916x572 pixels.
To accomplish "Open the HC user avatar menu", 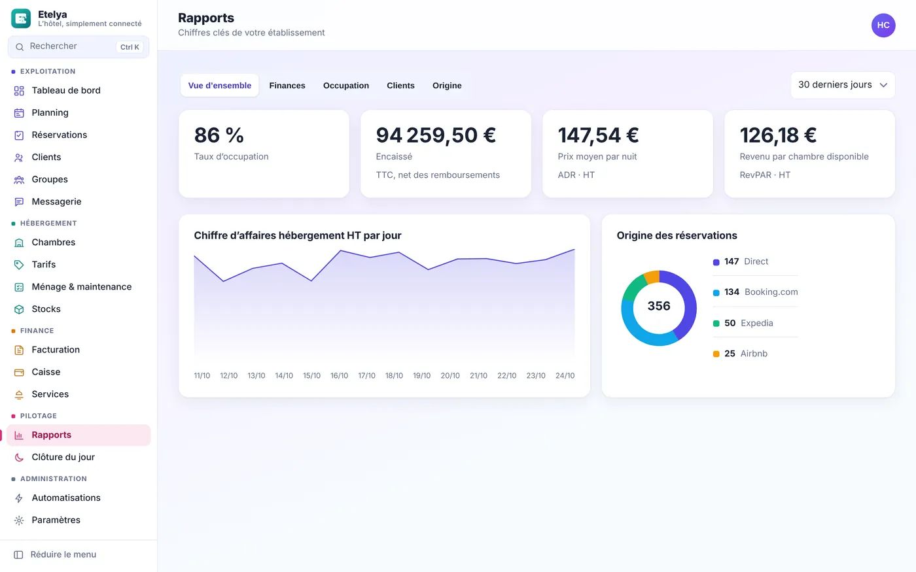I will coord(883,25).
